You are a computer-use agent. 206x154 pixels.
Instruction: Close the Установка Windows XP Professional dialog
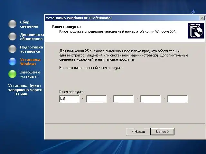click(x=202, y=18)
